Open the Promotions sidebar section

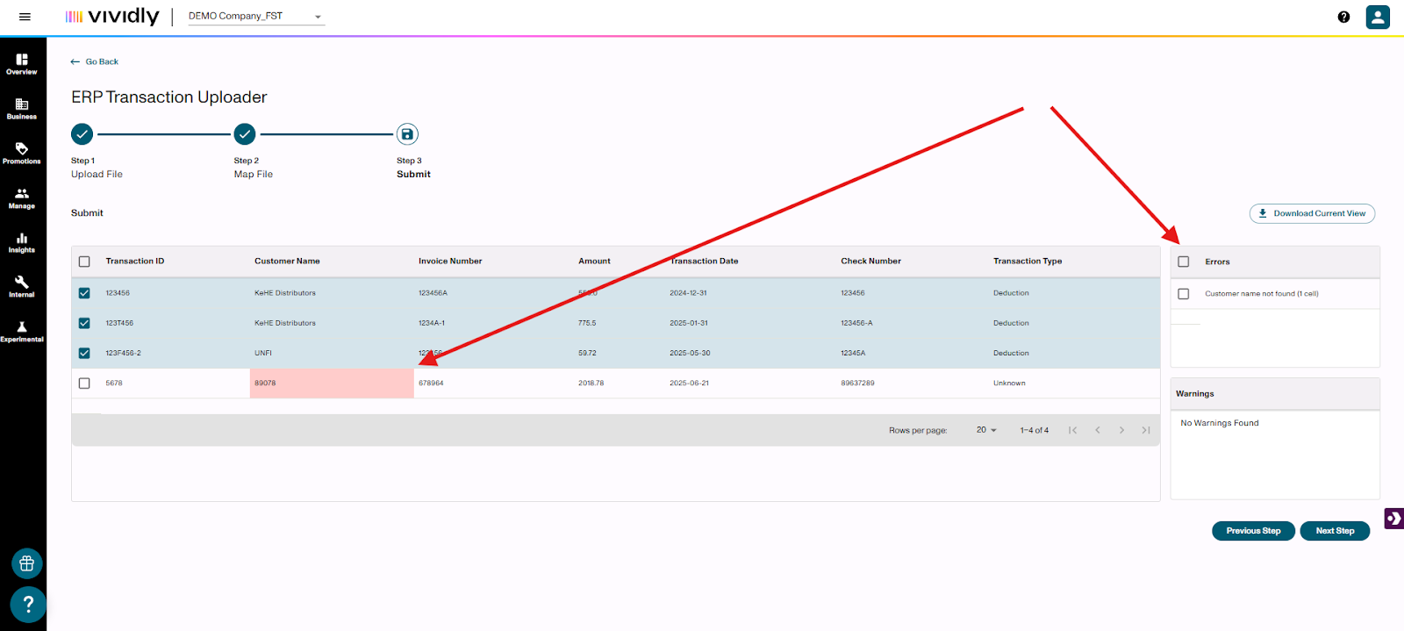(22, 153)
